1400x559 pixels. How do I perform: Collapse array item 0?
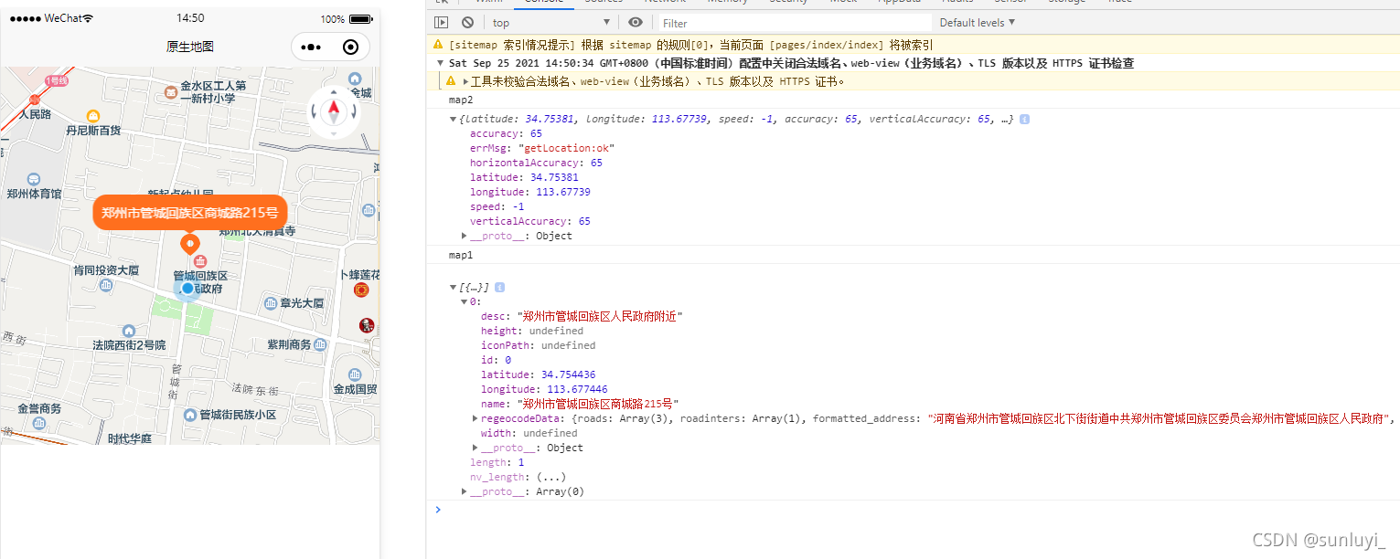465,301
